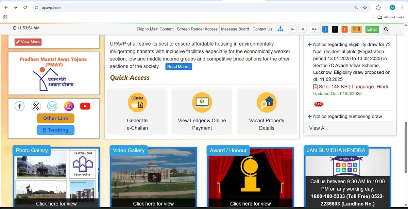Activate the orange theme option
Viewport: 408px width, 209px height.
tap(344, 29)
